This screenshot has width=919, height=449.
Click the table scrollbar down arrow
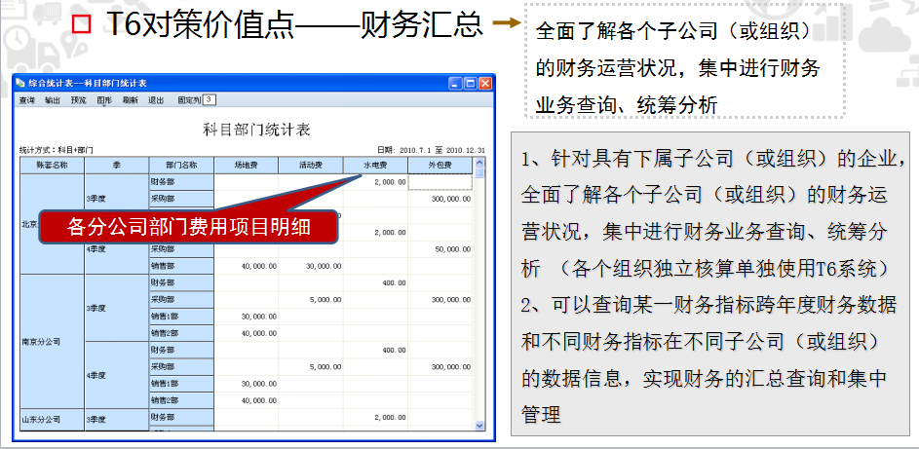(x=479, y=426)
